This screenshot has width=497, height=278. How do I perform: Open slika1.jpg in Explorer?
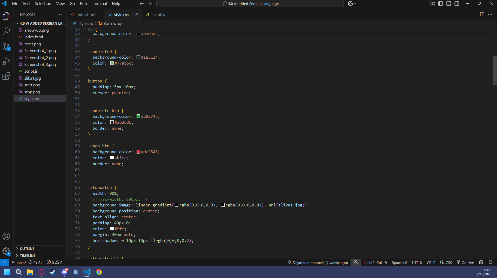(40, 78)
